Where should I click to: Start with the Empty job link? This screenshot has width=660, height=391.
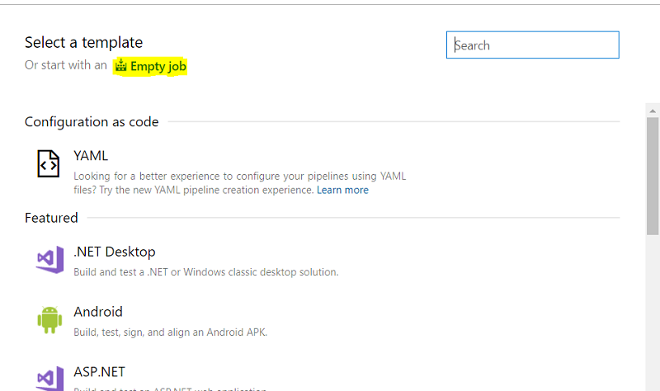pyautogui.click(x=158, y=66)
